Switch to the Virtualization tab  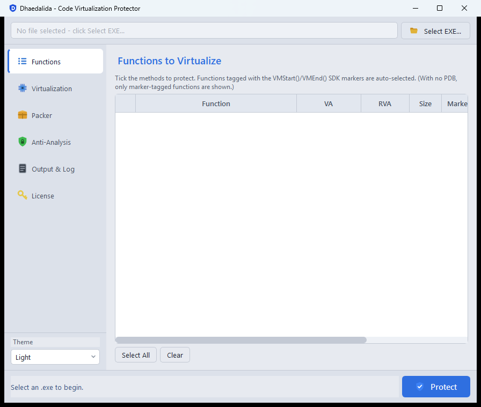click(x=55, y=88)
